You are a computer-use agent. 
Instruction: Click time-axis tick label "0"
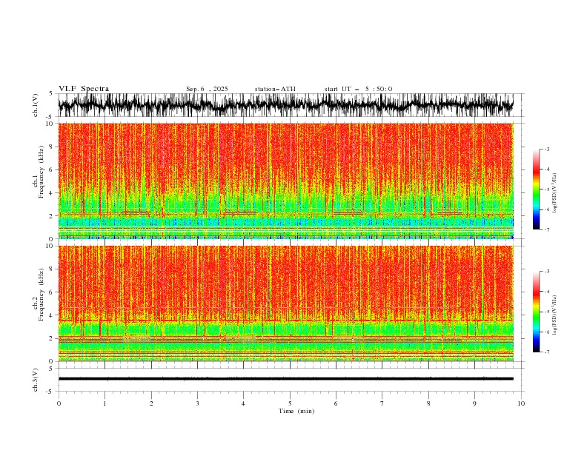pos(59,403)
